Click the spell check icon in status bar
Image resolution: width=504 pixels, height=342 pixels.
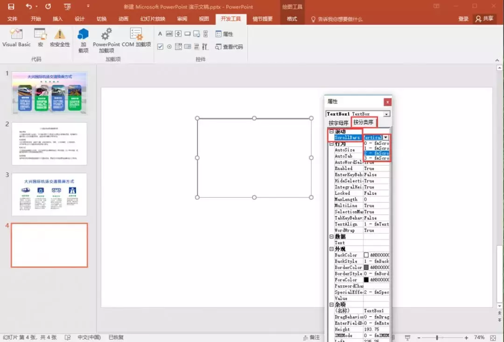pos(68,337)
